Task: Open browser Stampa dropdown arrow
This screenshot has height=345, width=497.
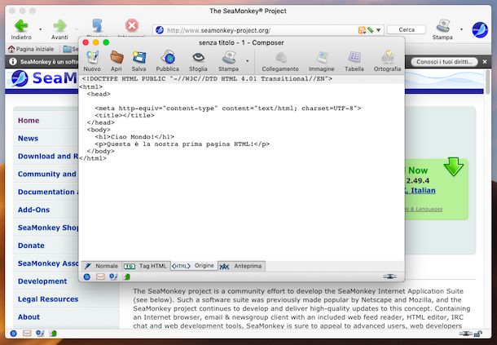Action: tap(461, 29)
